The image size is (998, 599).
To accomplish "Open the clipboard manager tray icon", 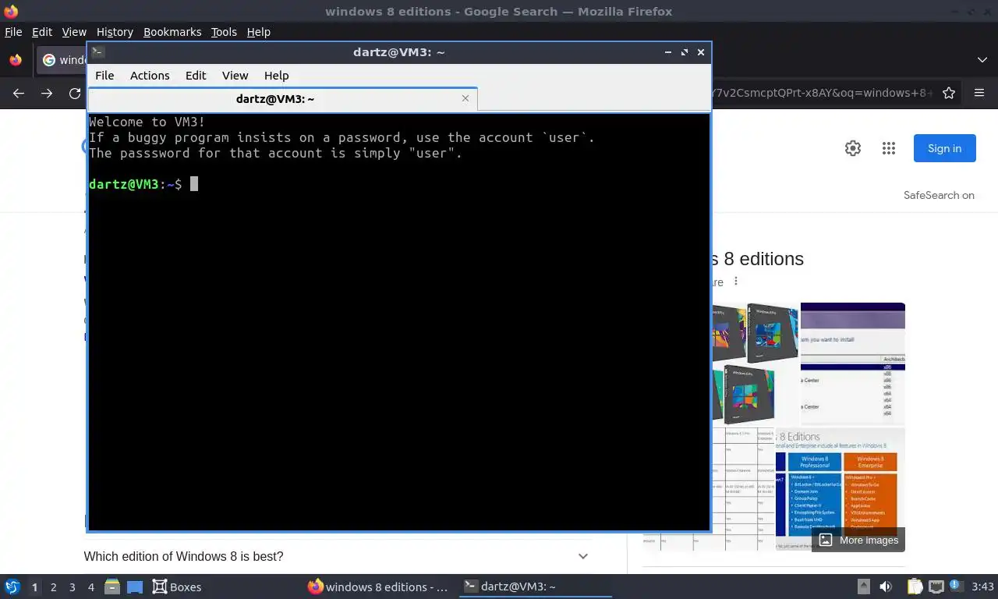I will click(x=915, y=587).
